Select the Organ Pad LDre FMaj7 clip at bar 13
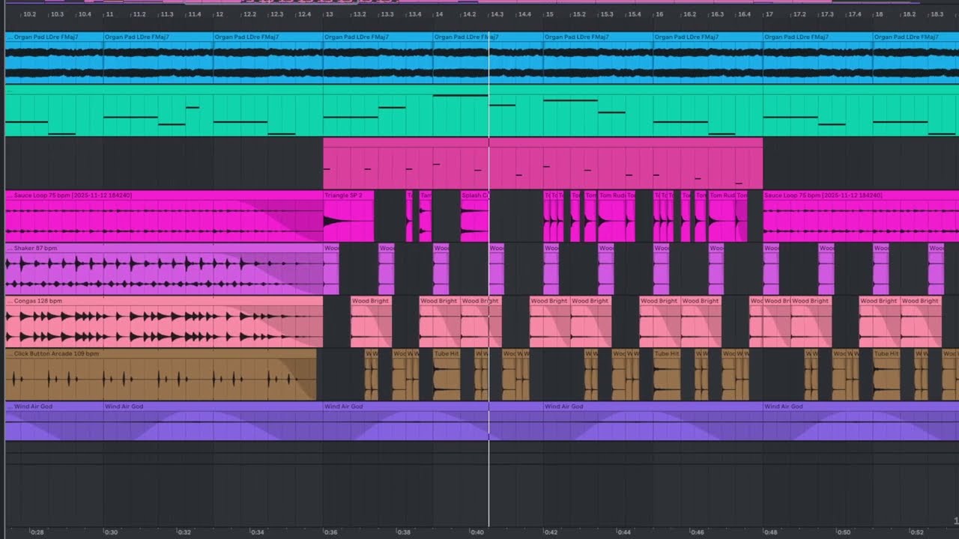The image size is (959, 539). tap(378, 58)
